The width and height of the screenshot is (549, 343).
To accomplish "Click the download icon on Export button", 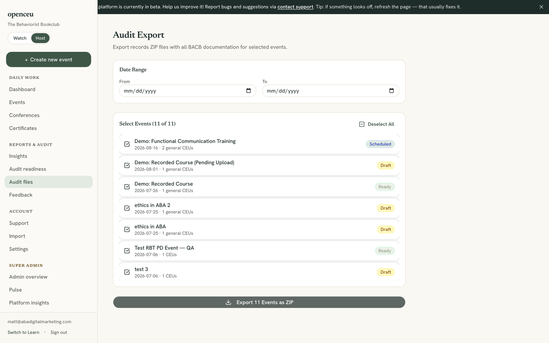I will pyautogui.click(x=229, y=302).
